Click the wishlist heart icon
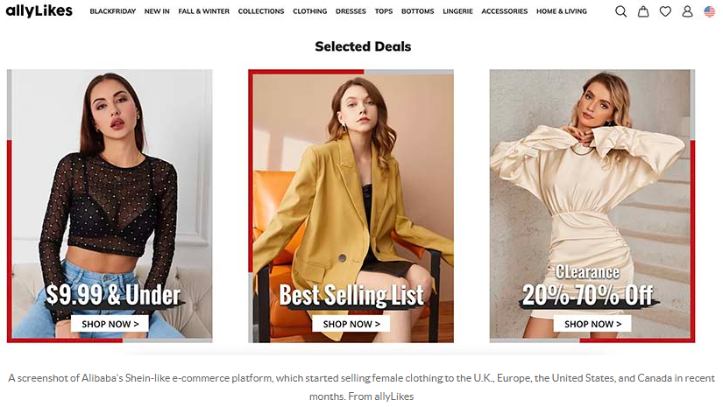 [x=665, y=11]
